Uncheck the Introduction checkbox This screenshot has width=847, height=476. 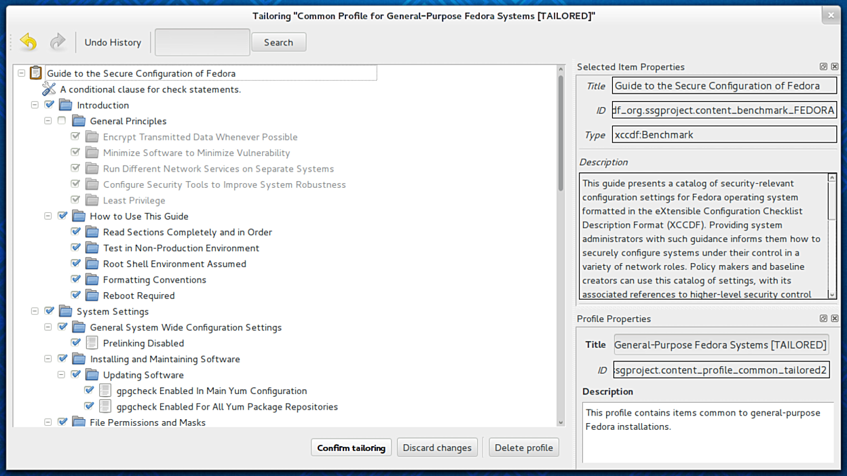click(x=49, y=104)
